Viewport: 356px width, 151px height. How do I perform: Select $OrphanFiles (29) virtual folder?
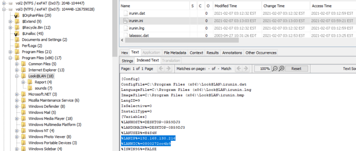click(x=37, y=15)
